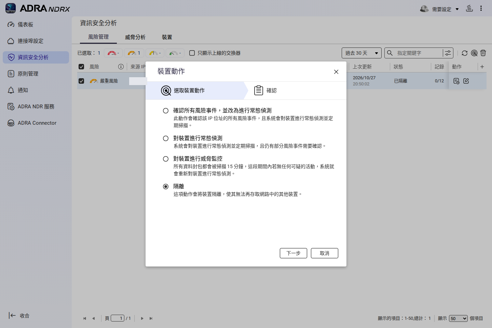Collapse the sidebar with 收合
492x328 pixels.
tap(19, 316)
